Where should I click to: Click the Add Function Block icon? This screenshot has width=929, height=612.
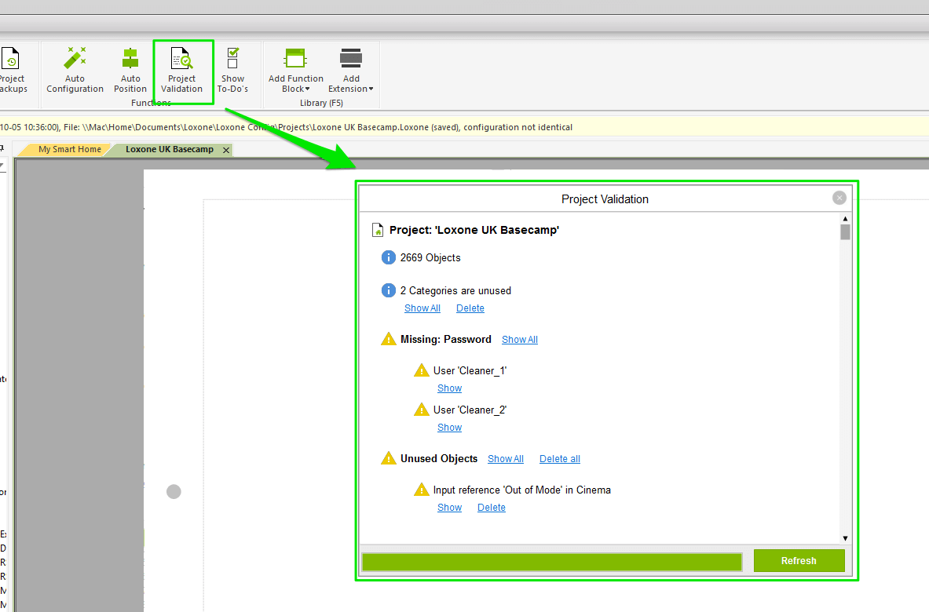pyautogui.click(x=295, y=59)
